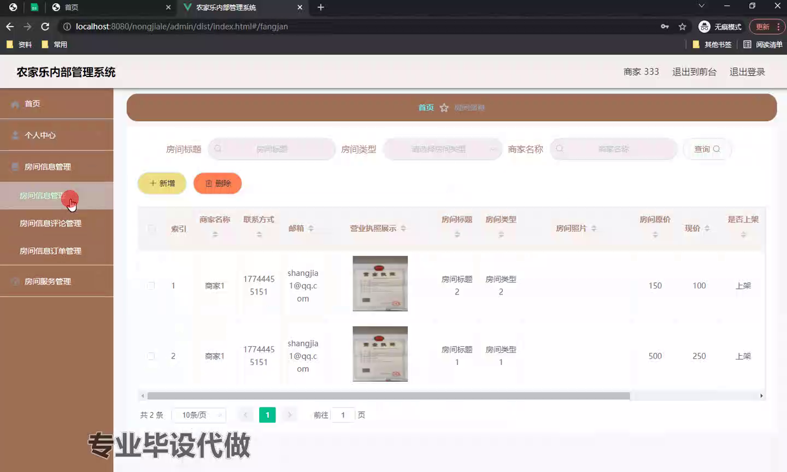Open 个人中心 sidebar menu
Image resolution: width=787 pixels, height=472 pixels.
pyautogui.click(x=57, y=135)
